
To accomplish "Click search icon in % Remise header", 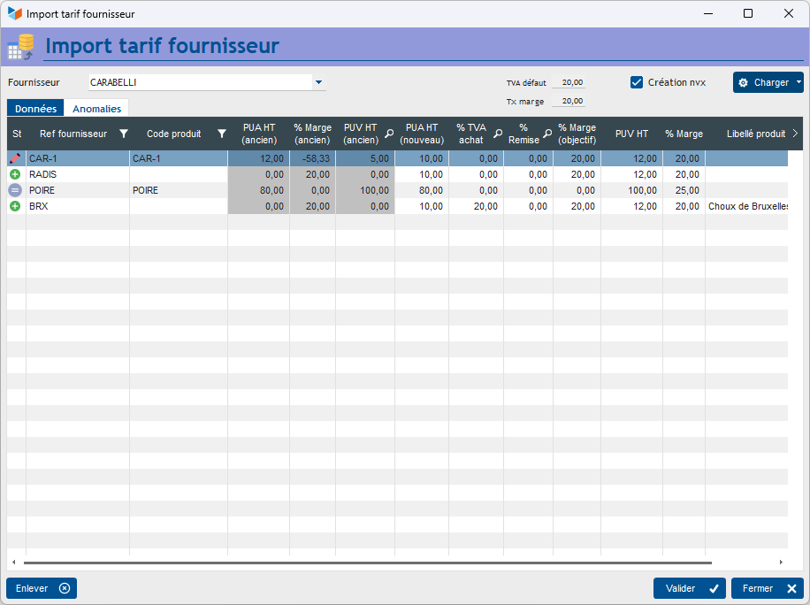I will pos(547,134).
